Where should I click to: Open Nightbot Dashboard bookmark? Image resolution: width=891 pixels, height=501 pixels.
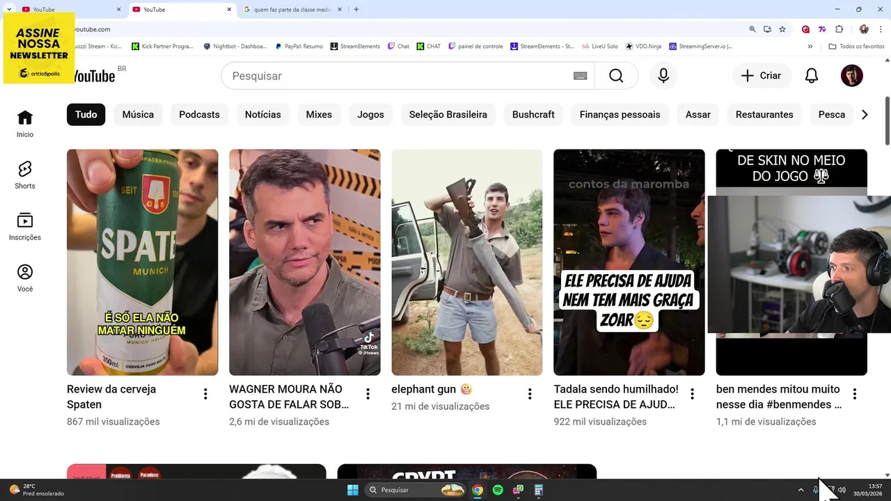[235, 47]
